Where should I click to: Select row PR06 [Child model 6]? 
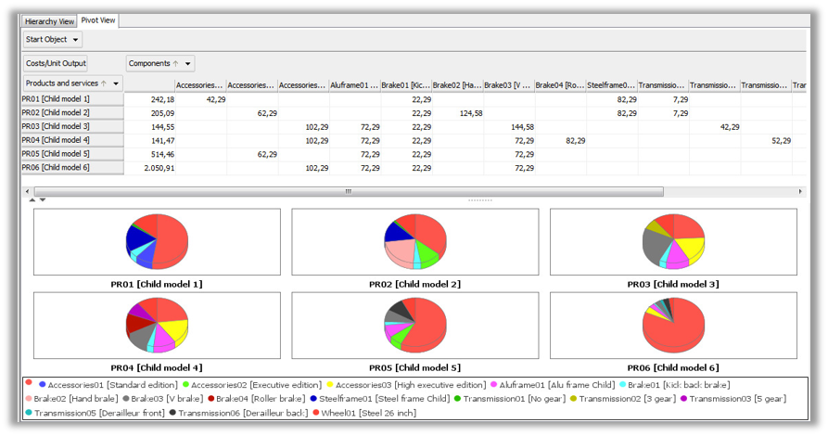coord(72,168)
